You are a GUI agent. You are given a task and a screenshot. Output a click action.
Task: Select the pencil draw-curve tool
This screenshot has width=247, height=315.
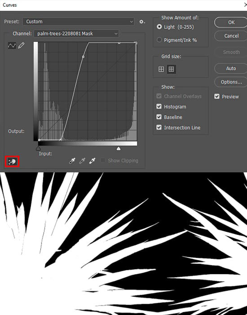tap(21, 45)
